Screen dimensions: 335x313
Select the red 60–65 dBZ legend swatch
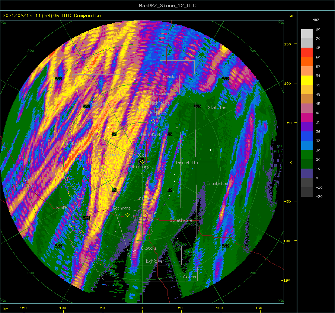[307, 52]
